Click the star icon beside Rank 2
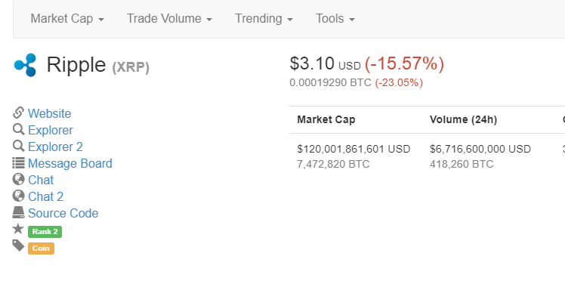This screenshot has width=565, height=287. click(18, 229)
